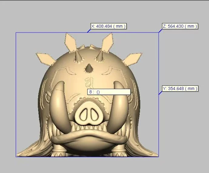This screenshot has height=173, width=209.
Task: Click the X: 408.484 (mm) dimension label
Action: [x=108, y=26]
